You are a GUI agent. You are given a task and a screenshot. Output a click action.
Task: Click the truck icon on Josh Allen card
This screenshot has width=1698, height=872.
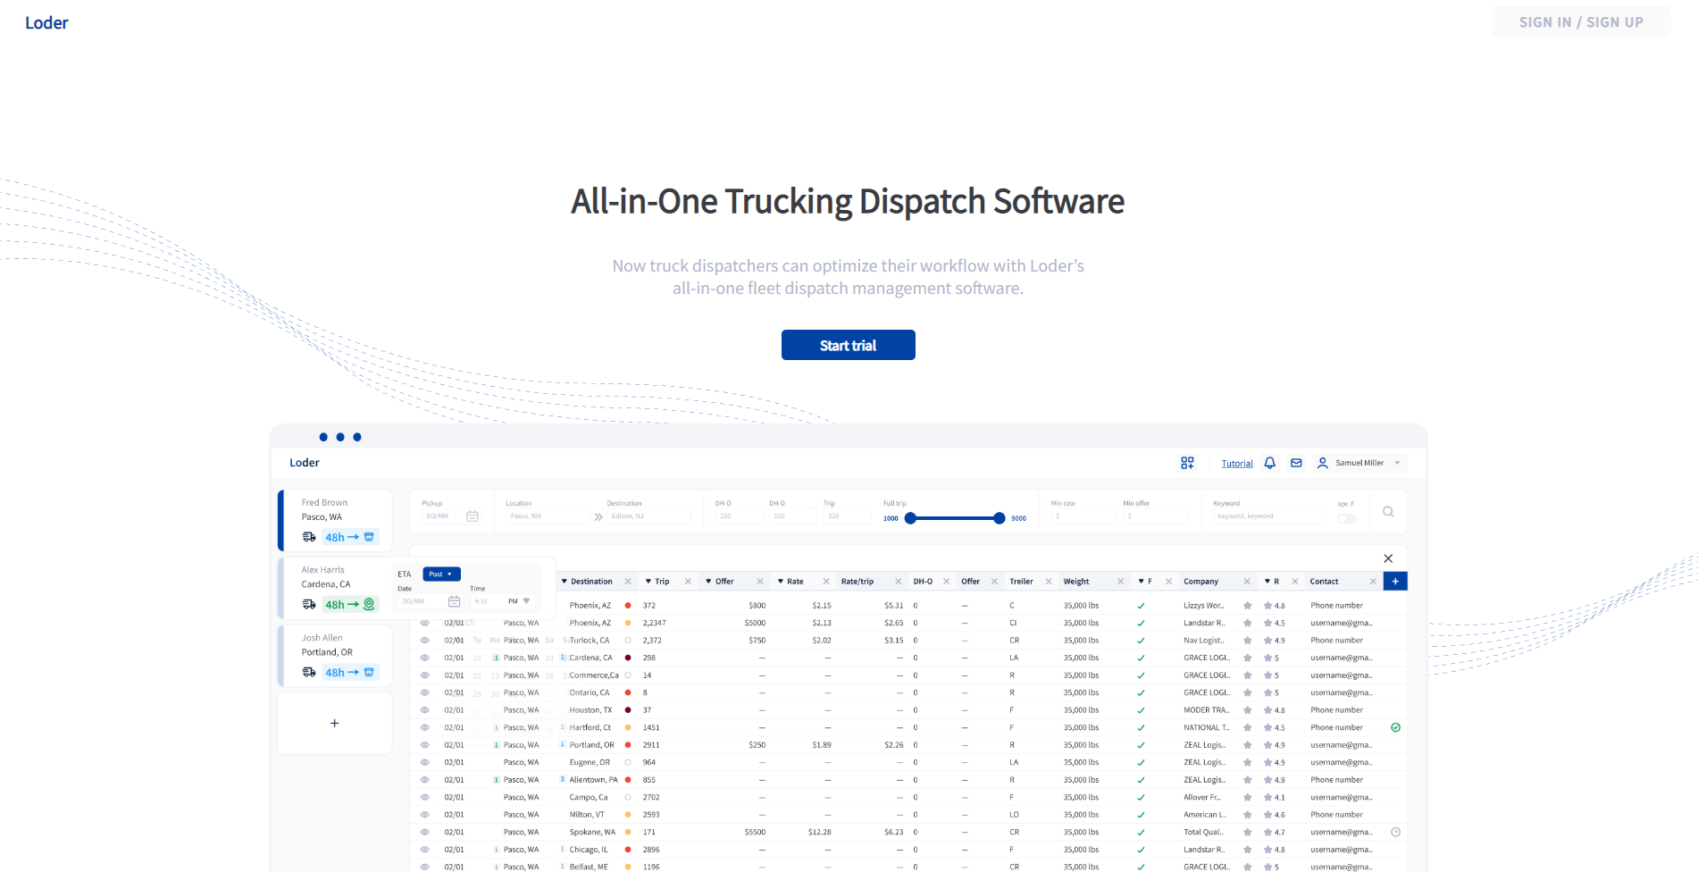(x=309, y=672)
